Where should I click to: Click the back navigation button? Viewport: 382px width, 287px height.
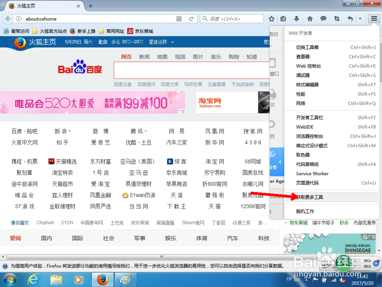(x=8, y=19)
